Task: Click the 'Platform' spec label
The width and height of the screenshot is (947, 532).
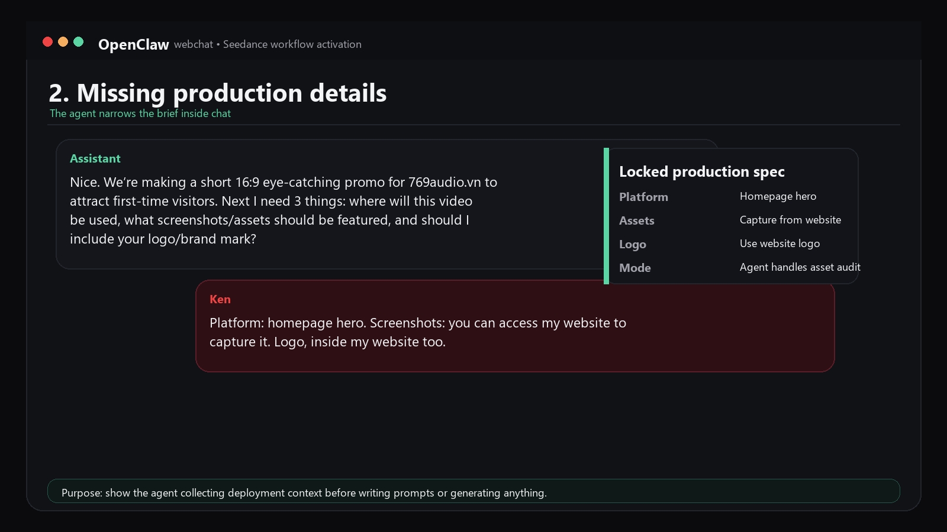Action: [643, 197]
